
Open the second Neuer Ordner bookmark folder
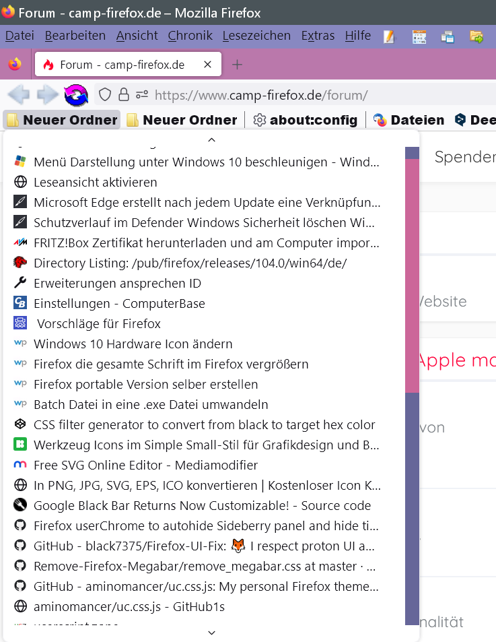click(x=182, y=120)
